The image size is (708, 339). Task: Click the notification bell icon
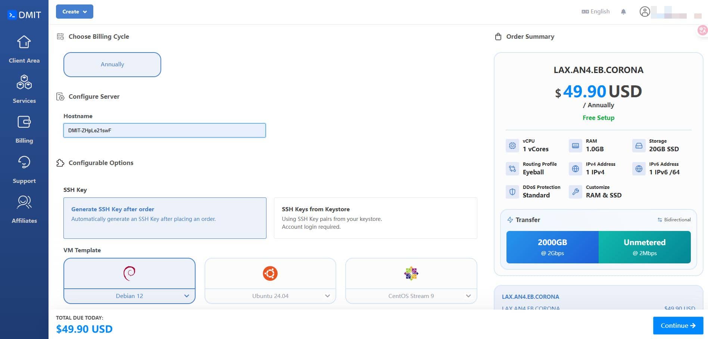tap(623, 12)
